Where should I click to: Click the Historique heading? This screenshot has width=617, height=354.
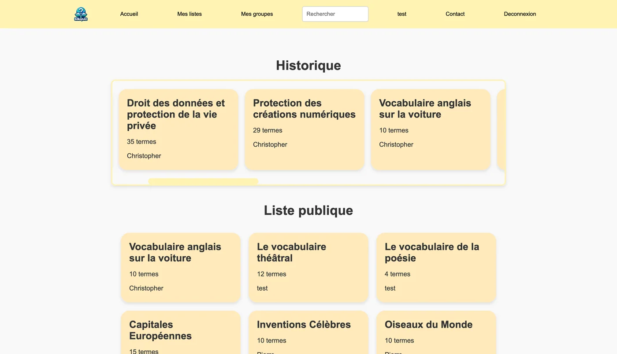pos(308,65)
